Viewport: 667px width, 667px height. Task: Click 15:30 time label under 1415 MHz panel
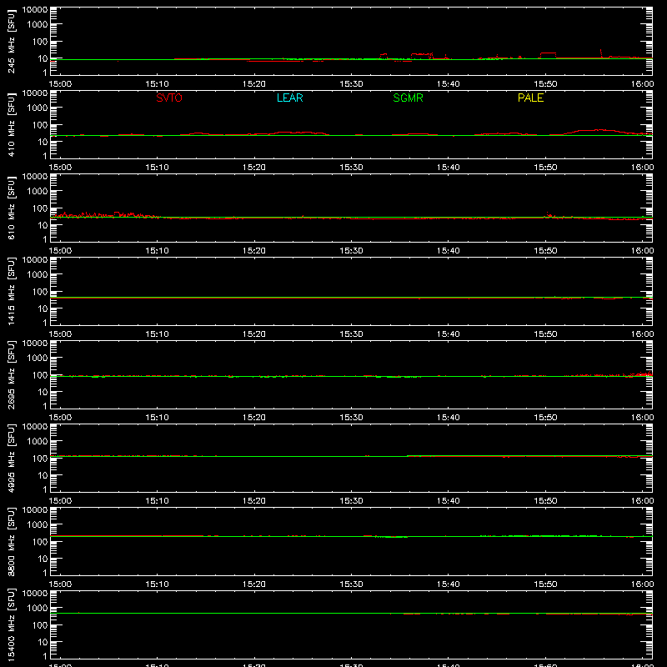[351, 334]
